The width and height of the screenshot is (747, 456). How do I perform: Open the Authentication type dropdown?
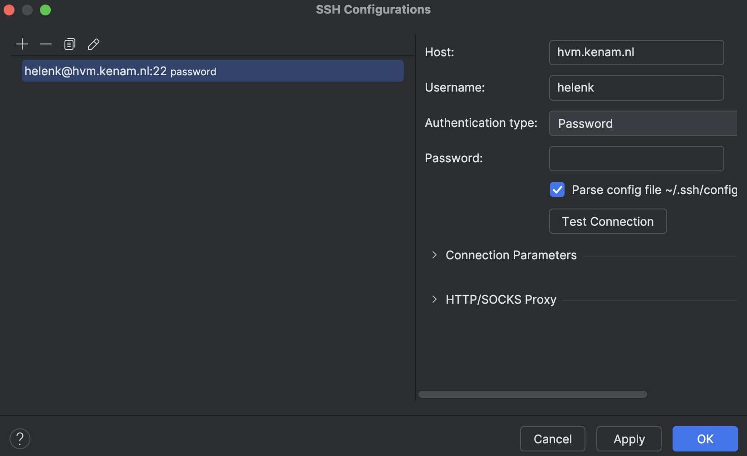pos(642,123)
